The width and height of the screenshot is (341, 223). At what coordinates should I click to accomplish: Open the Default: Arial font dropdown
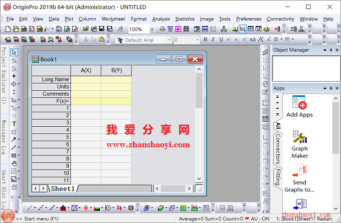(169, 40)
